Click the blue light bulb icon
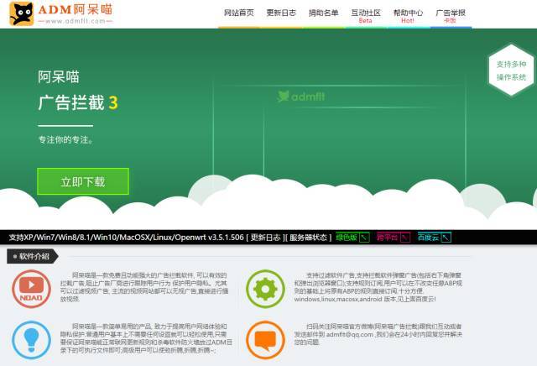Viewport: 537px width, 366px height. click(31, 340)
